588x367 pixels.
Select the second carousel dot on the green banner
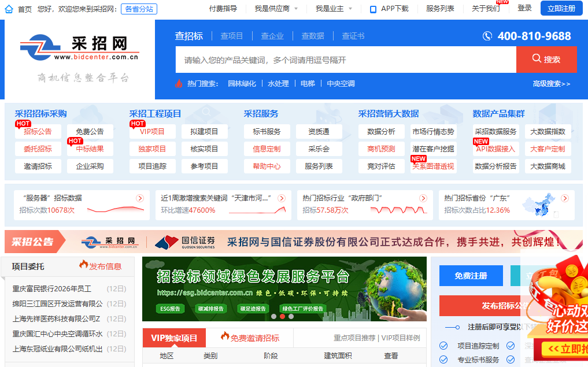[282, 317]
